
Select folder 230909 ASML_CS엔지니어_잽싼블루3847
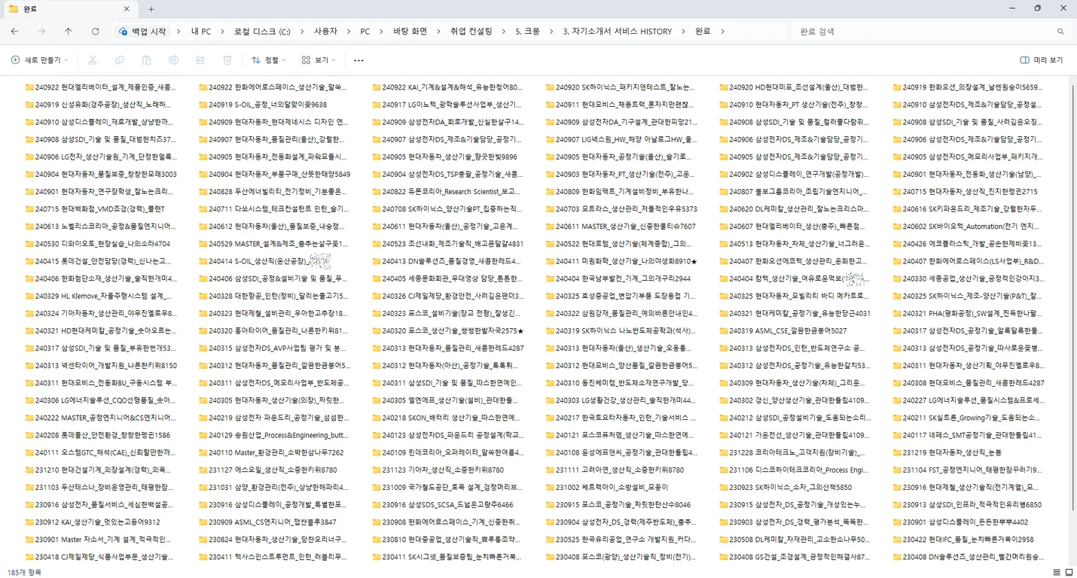267,522
